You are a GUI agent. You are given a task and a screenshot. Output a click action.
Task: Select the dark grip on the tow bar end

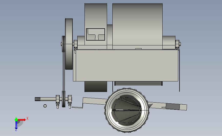(x=173, y=107)
